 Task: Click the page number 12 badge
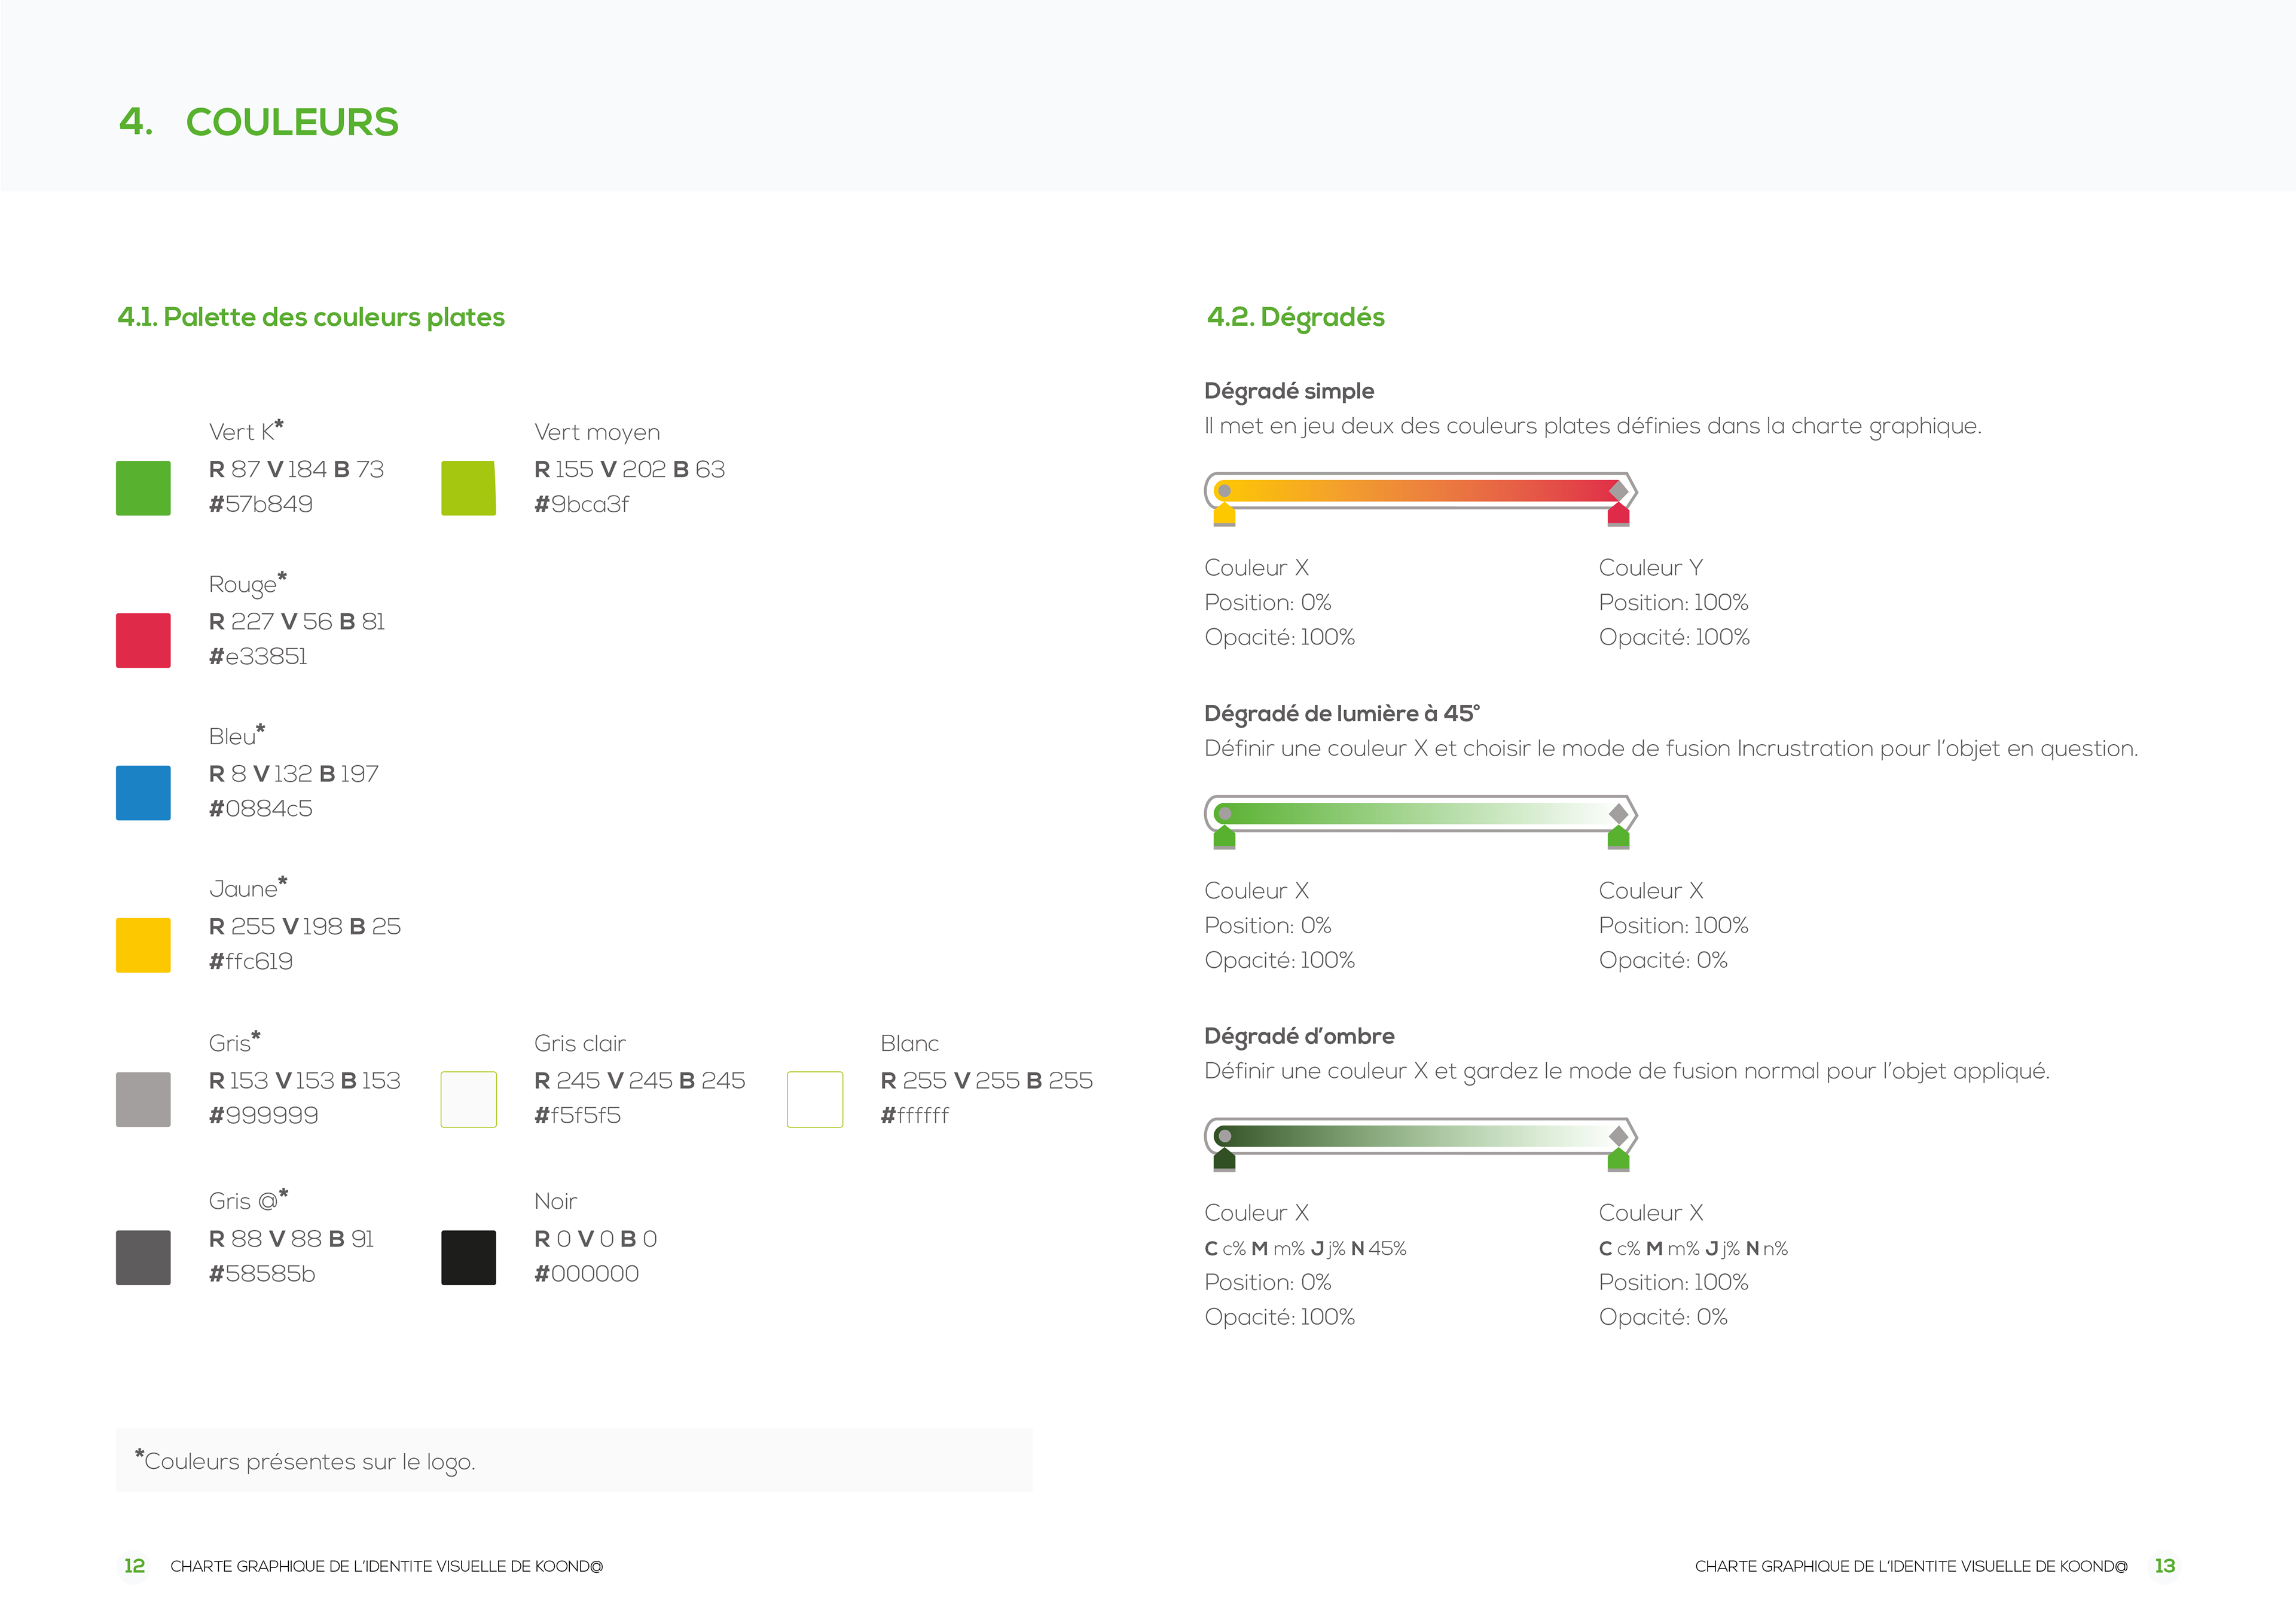pos(134,1566)
